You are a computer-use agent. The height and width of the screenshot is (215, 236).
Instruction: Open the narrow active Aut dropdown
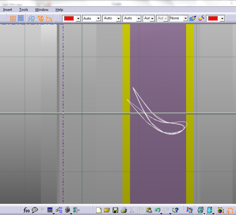(149, 18)
